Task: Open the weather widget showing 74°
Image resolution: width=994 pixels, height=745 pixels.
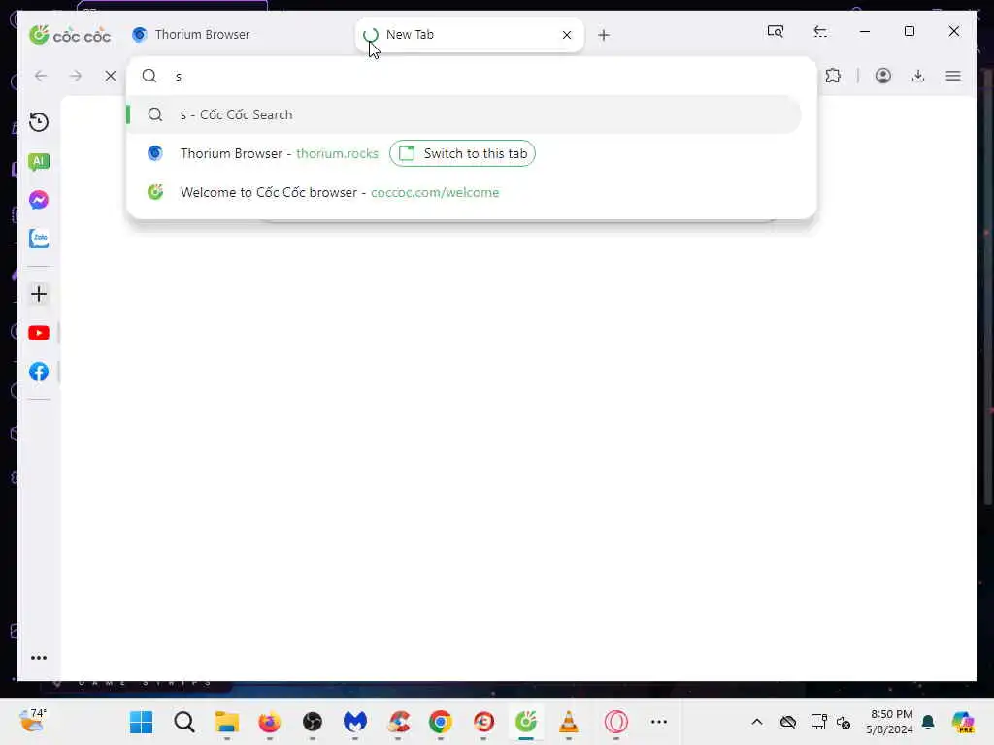Action: (32, 721)
